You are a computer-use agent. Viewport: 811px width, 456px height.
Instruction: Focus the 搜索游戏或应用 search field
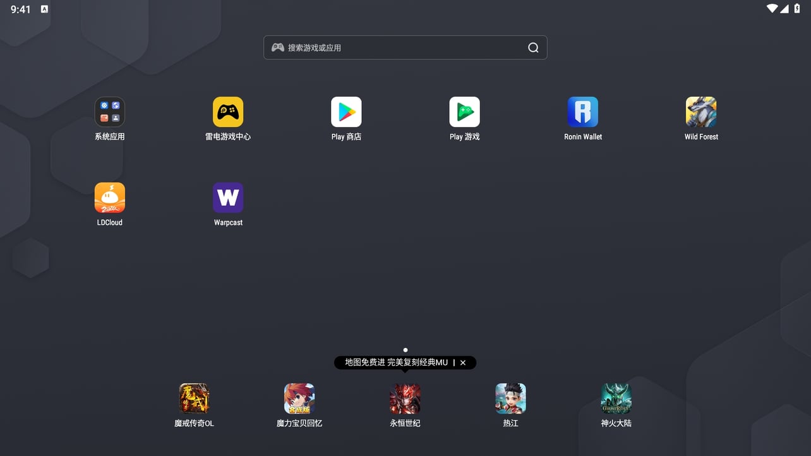tap(405, 47)
